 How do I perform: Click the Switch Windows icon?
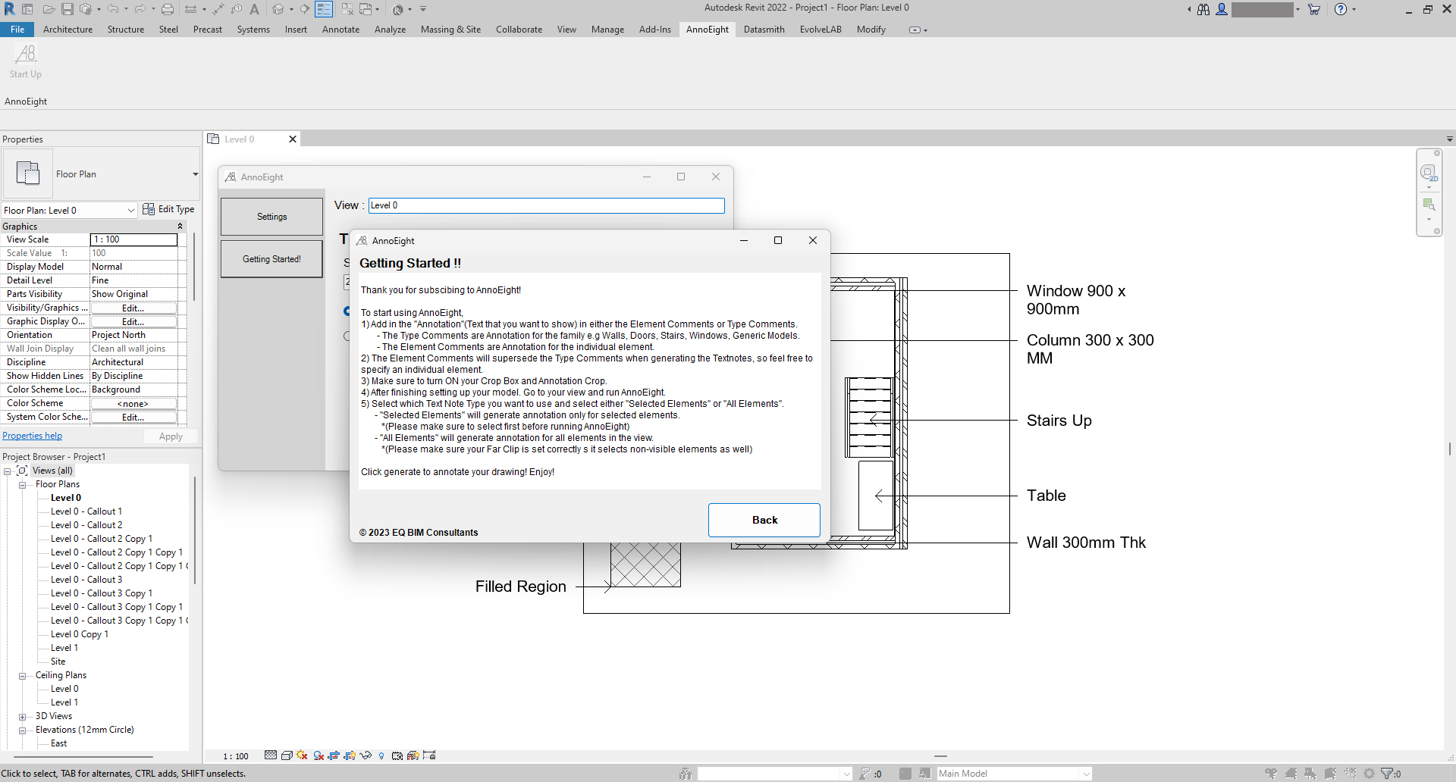[x=367, y=9]
